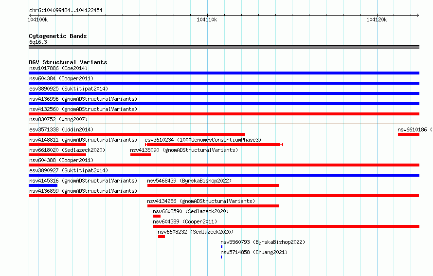The height and width of the screenshot is (276, 433).
Task: Open the nsv5714858 (Chuang2021) label
Action: (x=254, y=252)
